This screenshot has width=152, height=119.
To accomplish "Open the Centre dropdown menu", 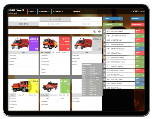I will click(32, 11).
